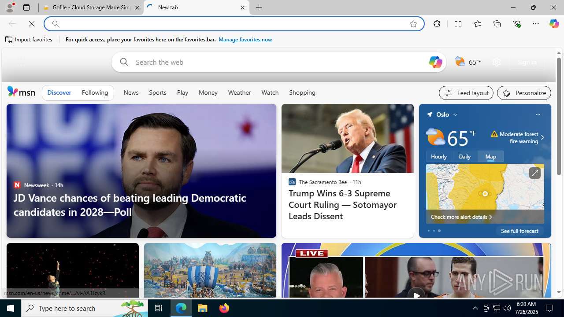Open Extensions puzzle icon
Viewport: 564px width, 317px height.
coord(437,24)
